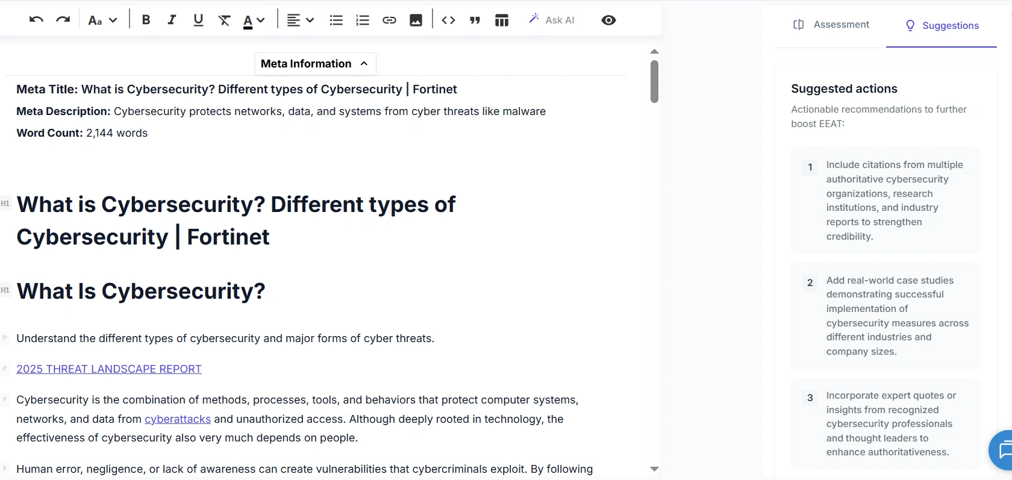The width and height of the screenshot is (1012, 480).
Task: Open the text alignment dropdown
Action: [300, 20]
